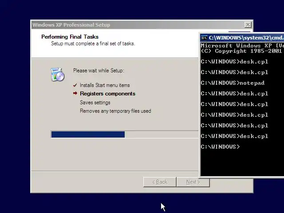
Task: Click the Setup CD and box icon
Action: tap(57, 74)
